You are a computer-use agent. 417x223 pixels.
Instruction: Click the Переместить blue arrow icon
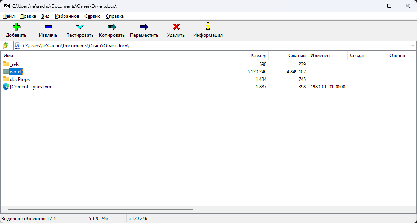[144, 26]
